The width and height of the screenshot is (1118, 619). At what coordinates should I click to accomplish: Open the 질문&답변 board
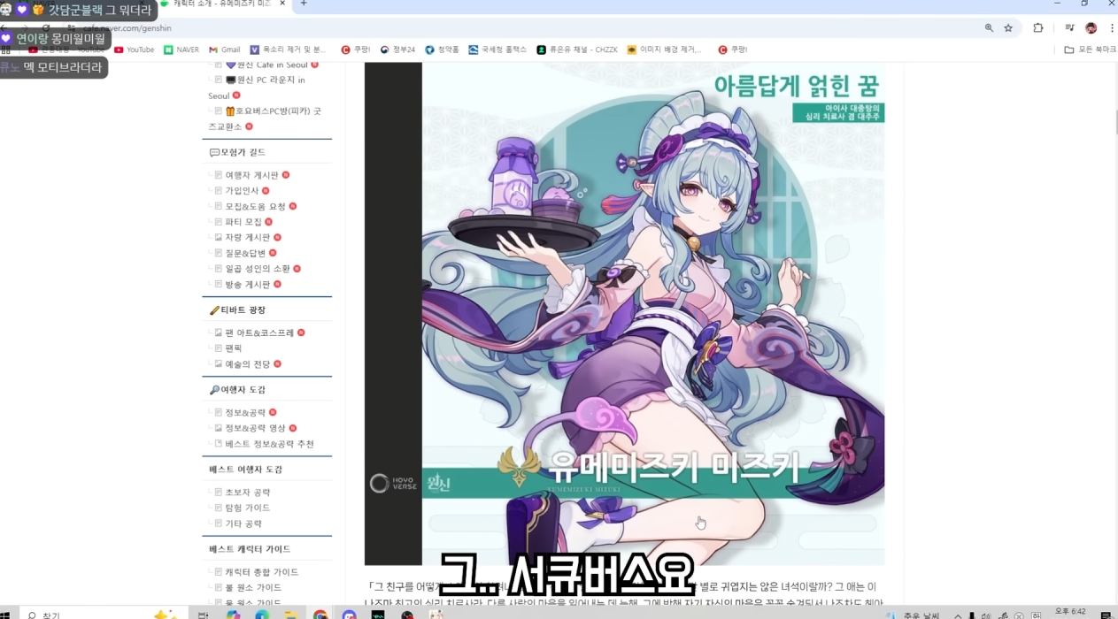click(245, 253)
